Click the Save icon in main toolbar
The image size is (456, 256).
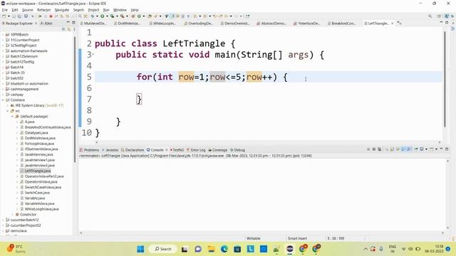[x=14, y=16]
